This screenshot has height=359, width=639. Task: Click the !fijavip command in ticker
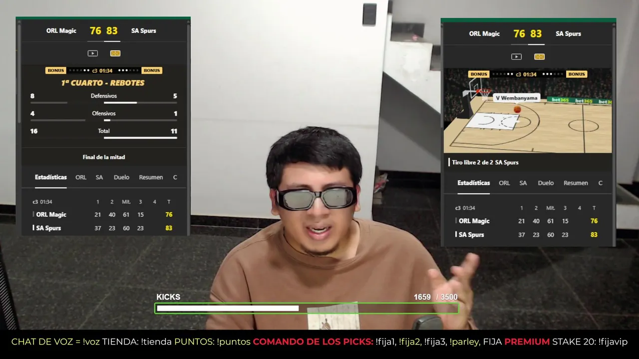(x=613, y=342)
